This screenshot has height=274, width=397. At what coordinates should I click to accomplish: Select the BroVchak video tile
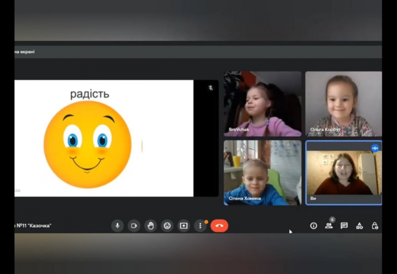coord(262,104)
